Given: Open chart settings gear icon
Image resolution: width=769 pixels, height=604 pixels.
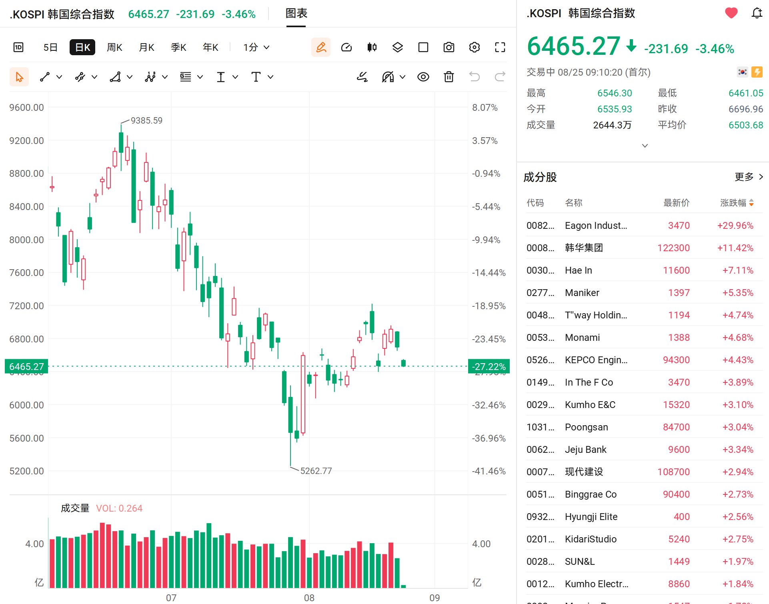Looking at the screenshot, I should click(x=475, y=47).
